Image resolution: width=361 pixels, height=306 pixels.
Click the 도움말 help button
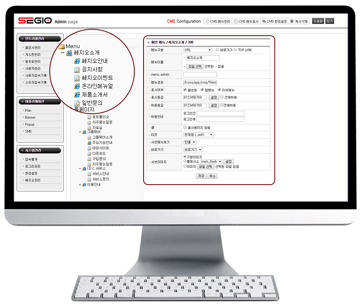[x=318, y=21]
